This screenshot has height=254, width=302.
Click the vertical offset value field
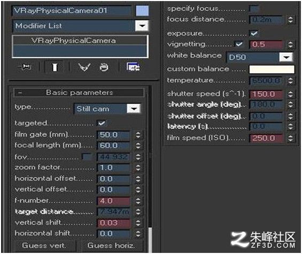click(113, 189)
